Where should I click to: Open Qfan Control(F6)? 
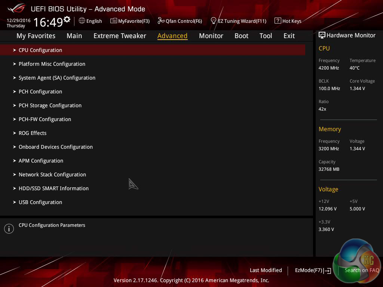coord(180,21)
